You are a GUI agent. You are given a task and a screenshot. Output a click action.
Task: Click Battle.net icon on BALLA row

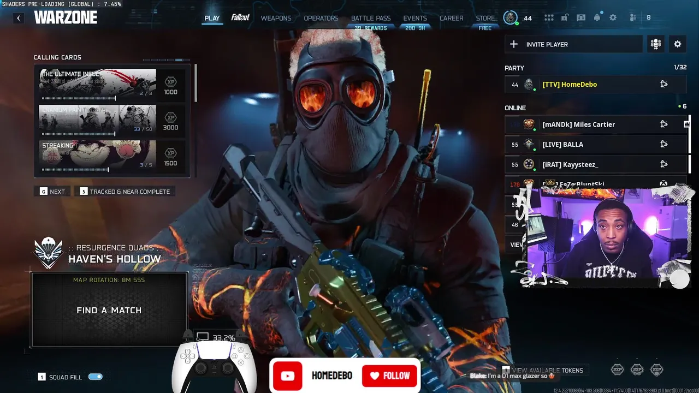point(664,144)
